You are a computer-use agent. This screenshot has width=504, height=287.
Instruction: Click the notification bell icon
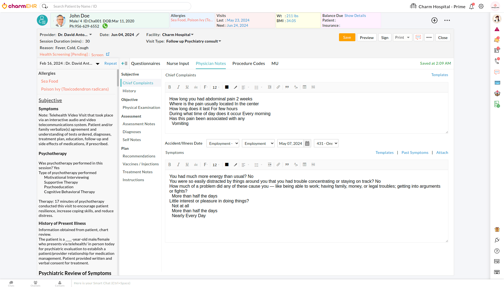(471, 7)
